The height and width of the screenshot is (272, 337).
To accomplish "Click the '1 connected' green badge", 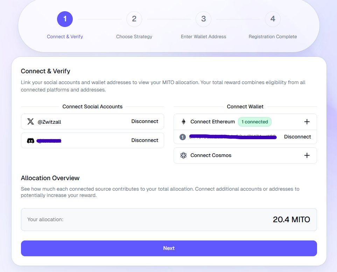I will coord(255,122).
